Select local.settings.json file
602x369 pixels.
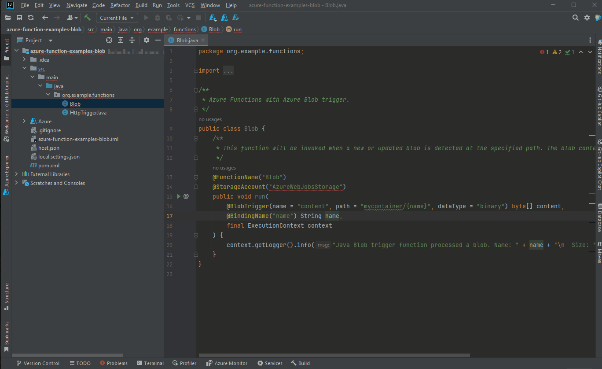(x=55, y=157)
